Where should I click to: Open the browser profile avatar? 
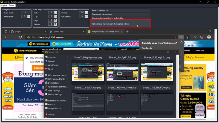(x=209, y=37)
